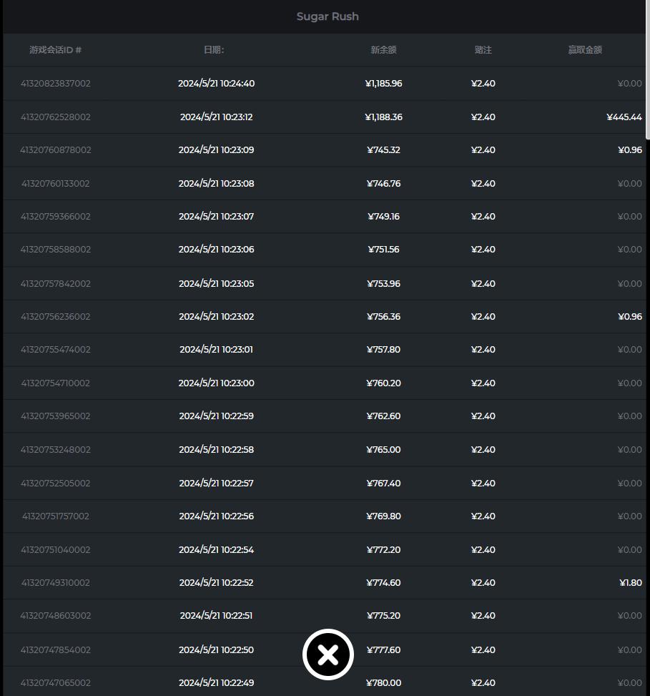The width and height of the screenshot is (650, 696).
Task: Select the date 2024/5/21 10:22:58
Action: tap(217, 450)
